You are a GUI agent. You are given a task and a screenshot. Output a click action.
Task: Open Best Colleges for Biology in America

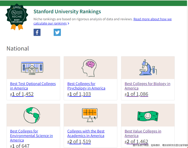(147, 86)
